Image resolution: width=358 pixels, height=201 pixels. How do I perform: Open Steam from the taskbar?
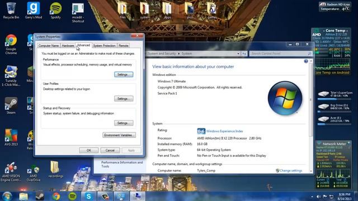click(x=40, y=196)
